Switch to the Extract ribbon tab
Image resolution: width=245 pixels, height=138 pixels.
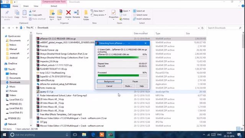tap(54, 6)
